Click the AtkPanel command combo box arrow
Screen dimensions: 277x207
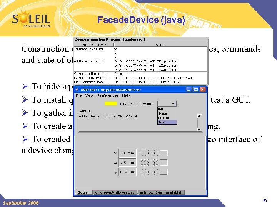[x=173, y=103]
